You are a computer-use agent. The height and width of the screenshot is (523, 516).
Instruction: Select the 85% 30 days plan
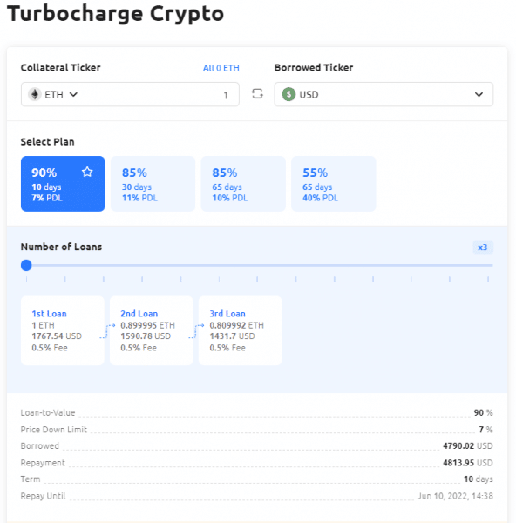(x=153, y=184)
